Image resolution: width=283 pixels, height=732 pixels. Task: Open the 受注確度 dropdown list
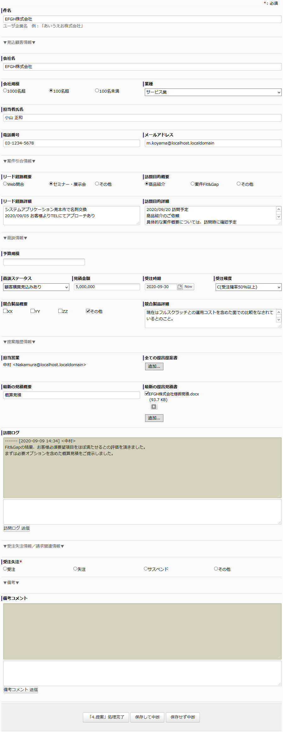click(248, 287)
